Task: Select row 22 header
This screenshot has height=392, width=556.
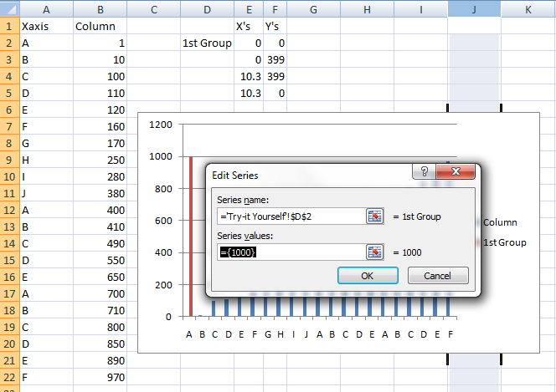Action: pos(9,377)
